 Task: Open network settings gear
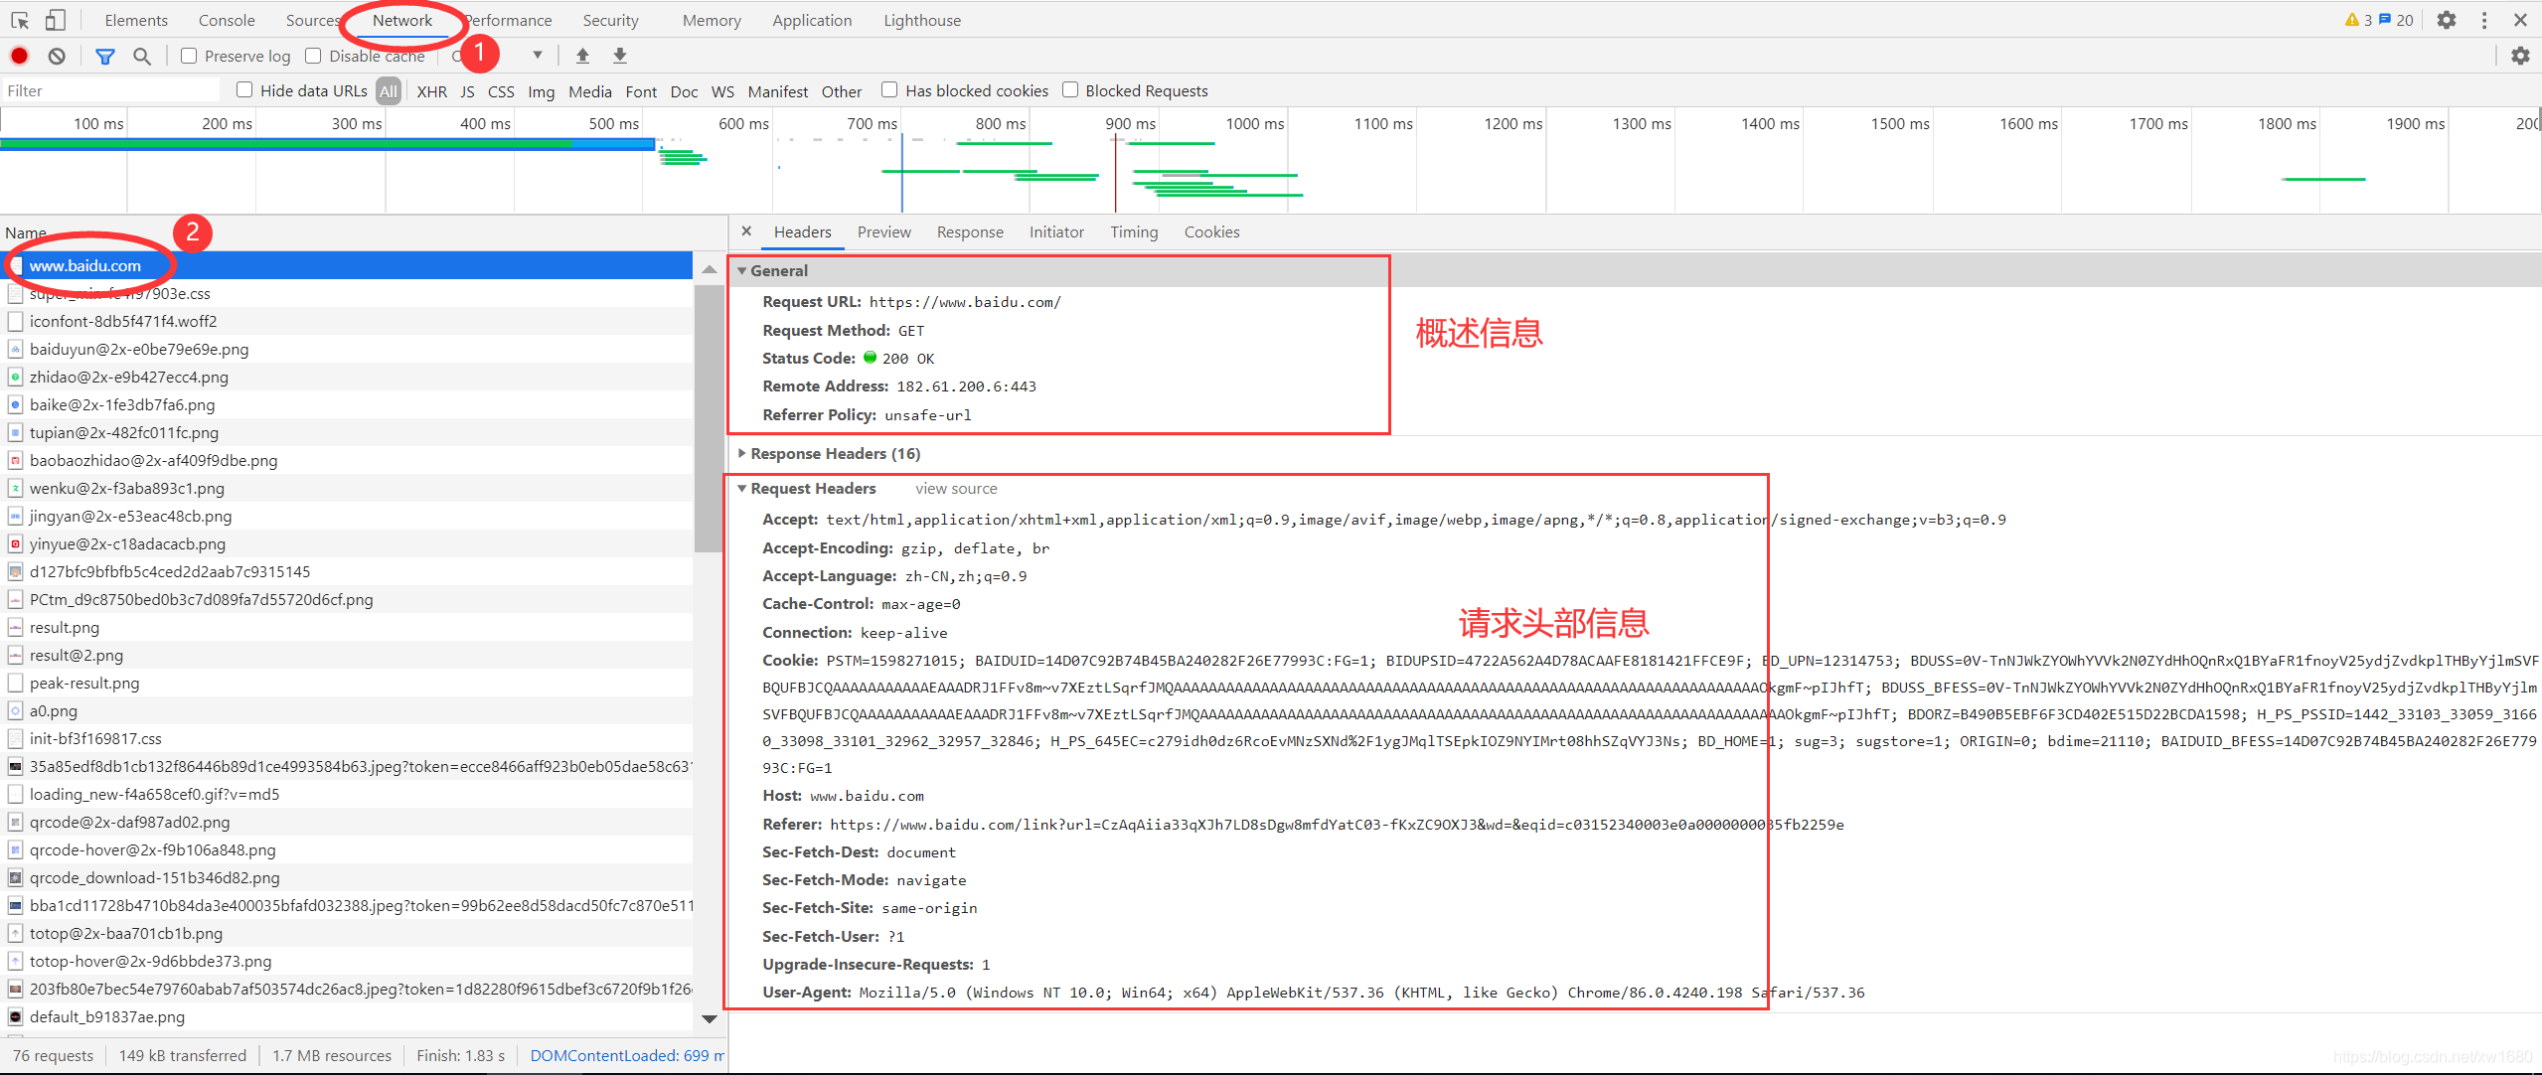[2520, 56]
